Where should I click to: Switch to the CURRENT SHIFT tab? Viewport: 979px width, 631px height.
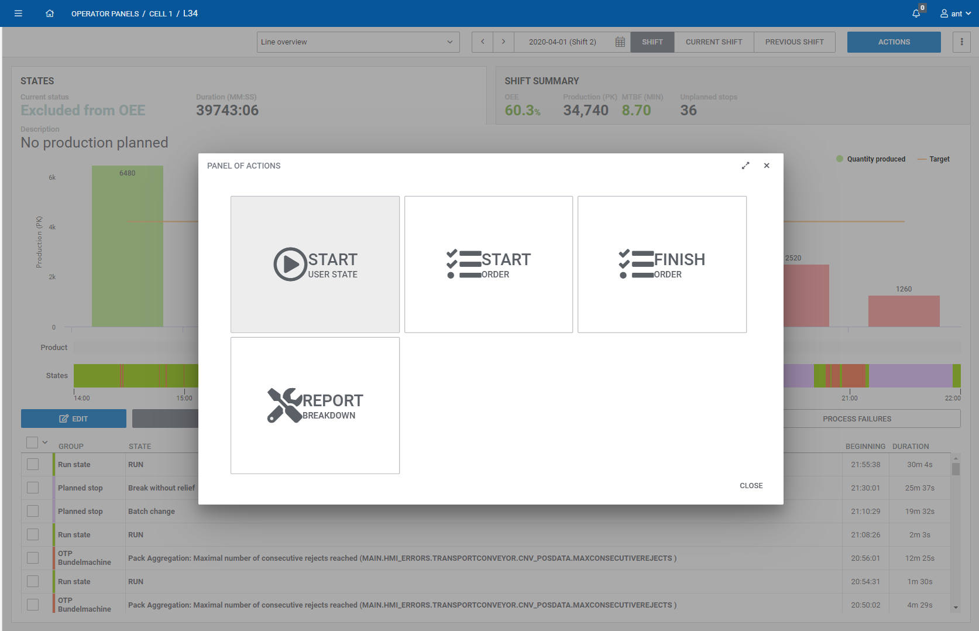714,42
